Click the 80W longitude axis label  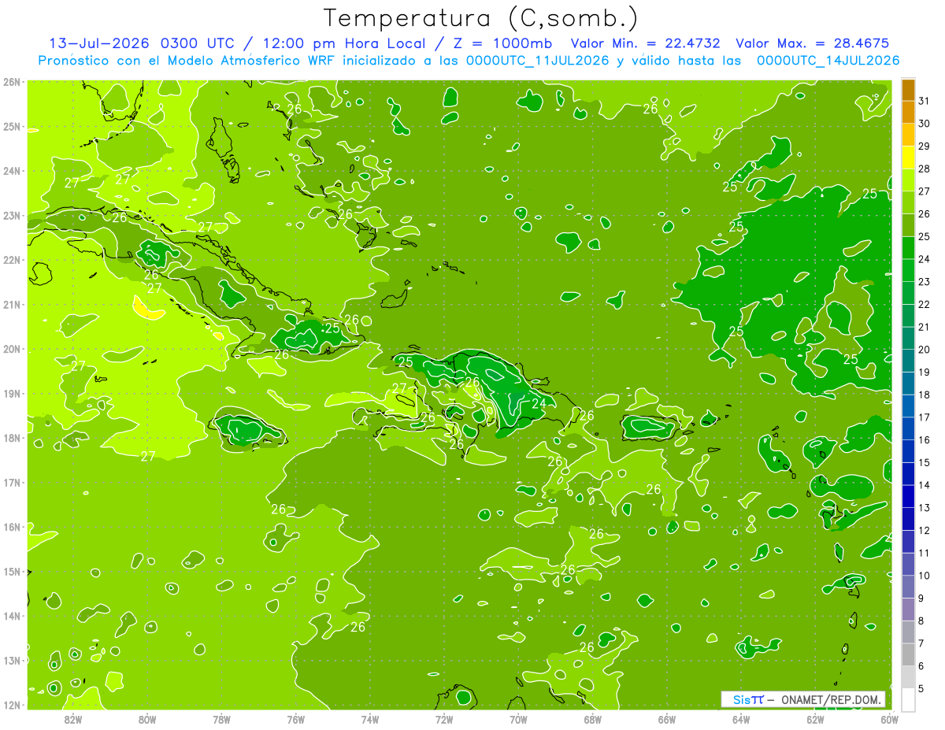(147, 719)
